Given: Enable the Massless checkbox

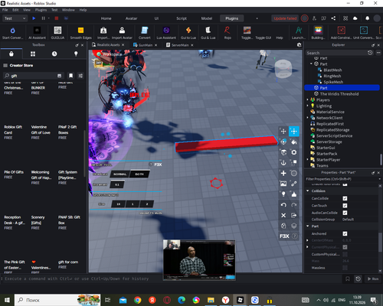Looking at the screenshot, I should pyautogui.click(x=345, y=268).
